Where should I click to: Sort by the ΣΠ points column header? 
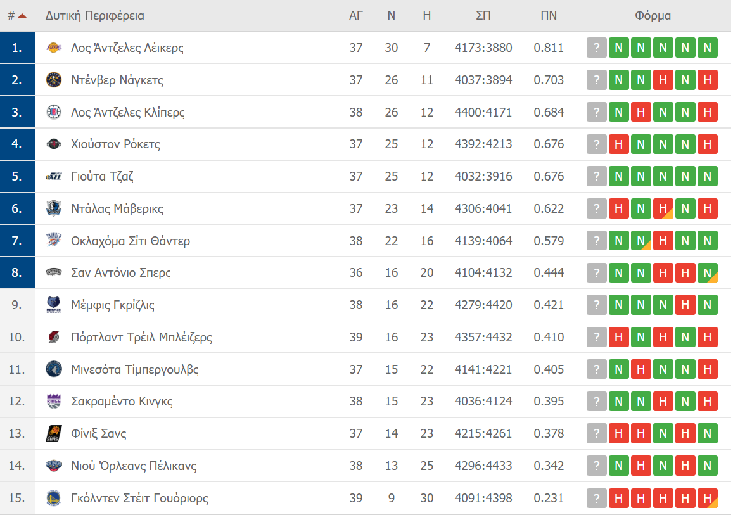pyautogui.click(x=483, y=16)
